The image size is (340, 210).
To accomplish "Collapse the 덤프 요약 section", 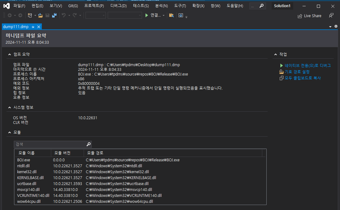I will pyautogui.click(x=10, y=54).
